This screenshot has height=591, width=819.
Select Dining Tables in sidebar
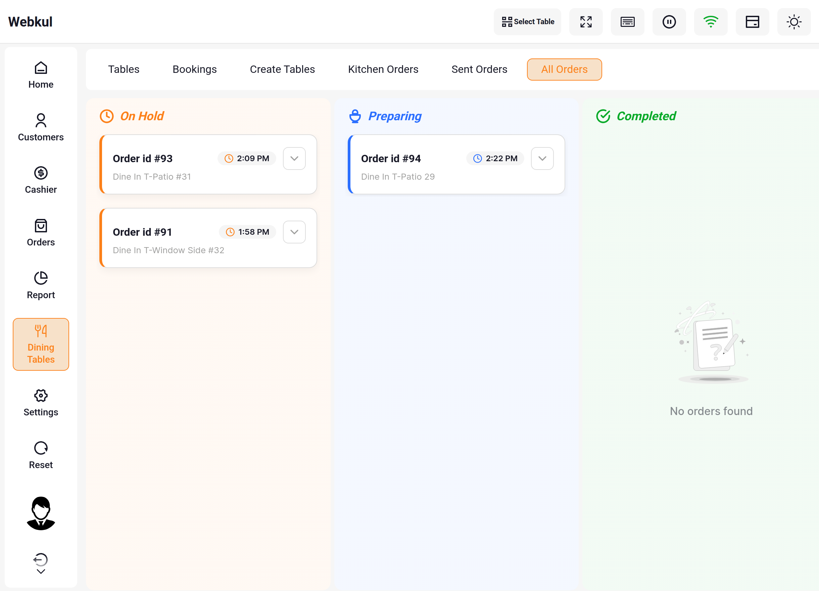[x=41, y=344]
